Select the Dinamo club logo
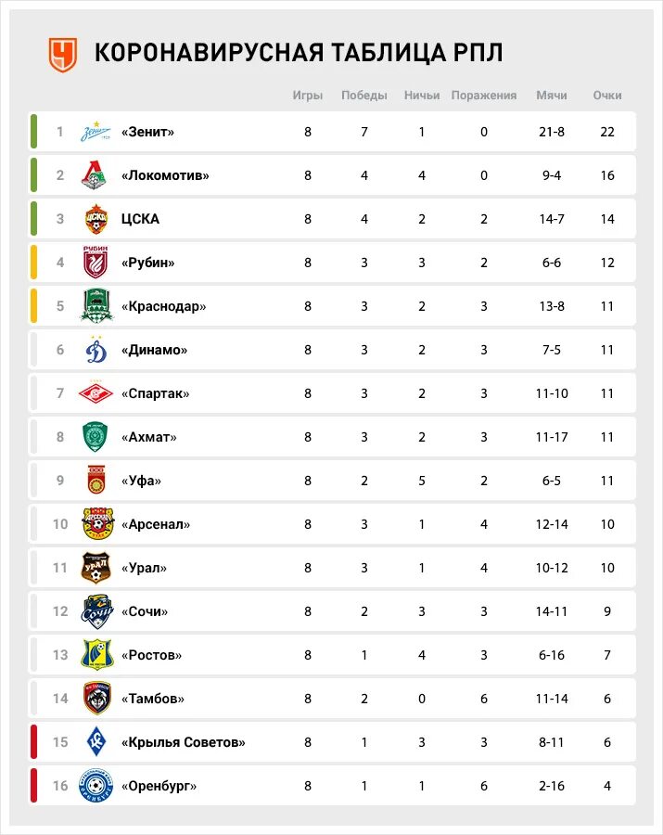 coord(96,350)
